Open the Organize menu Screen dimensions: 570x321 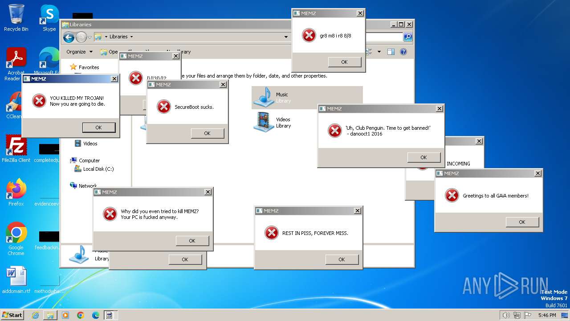79,52
